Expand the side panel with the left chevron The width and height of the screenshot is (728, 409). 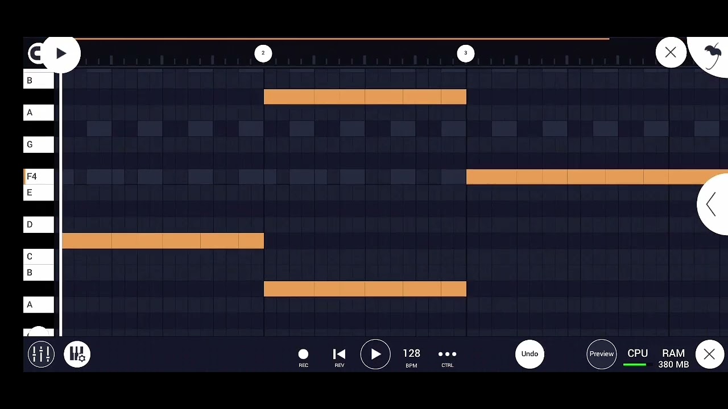pos(712,204)
